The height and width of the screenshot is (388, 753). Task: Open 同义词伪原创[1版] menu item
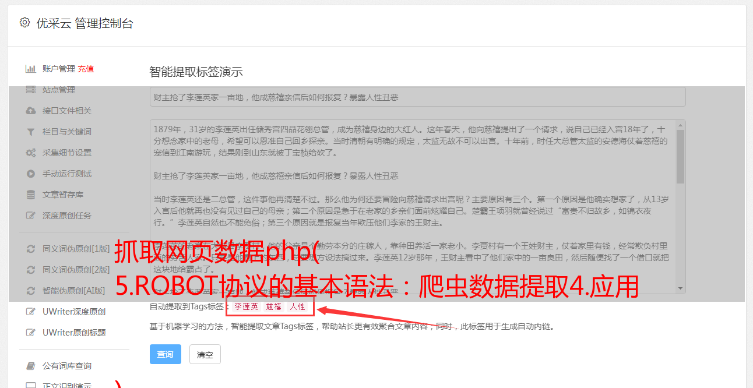(x=69, y=249)
